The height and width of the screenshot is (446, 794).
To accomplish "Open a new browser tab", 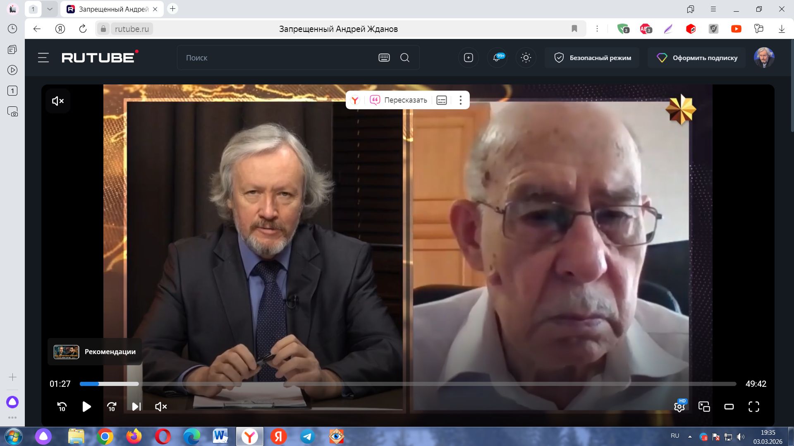I will pyautogui.click(x=173, y=9).
